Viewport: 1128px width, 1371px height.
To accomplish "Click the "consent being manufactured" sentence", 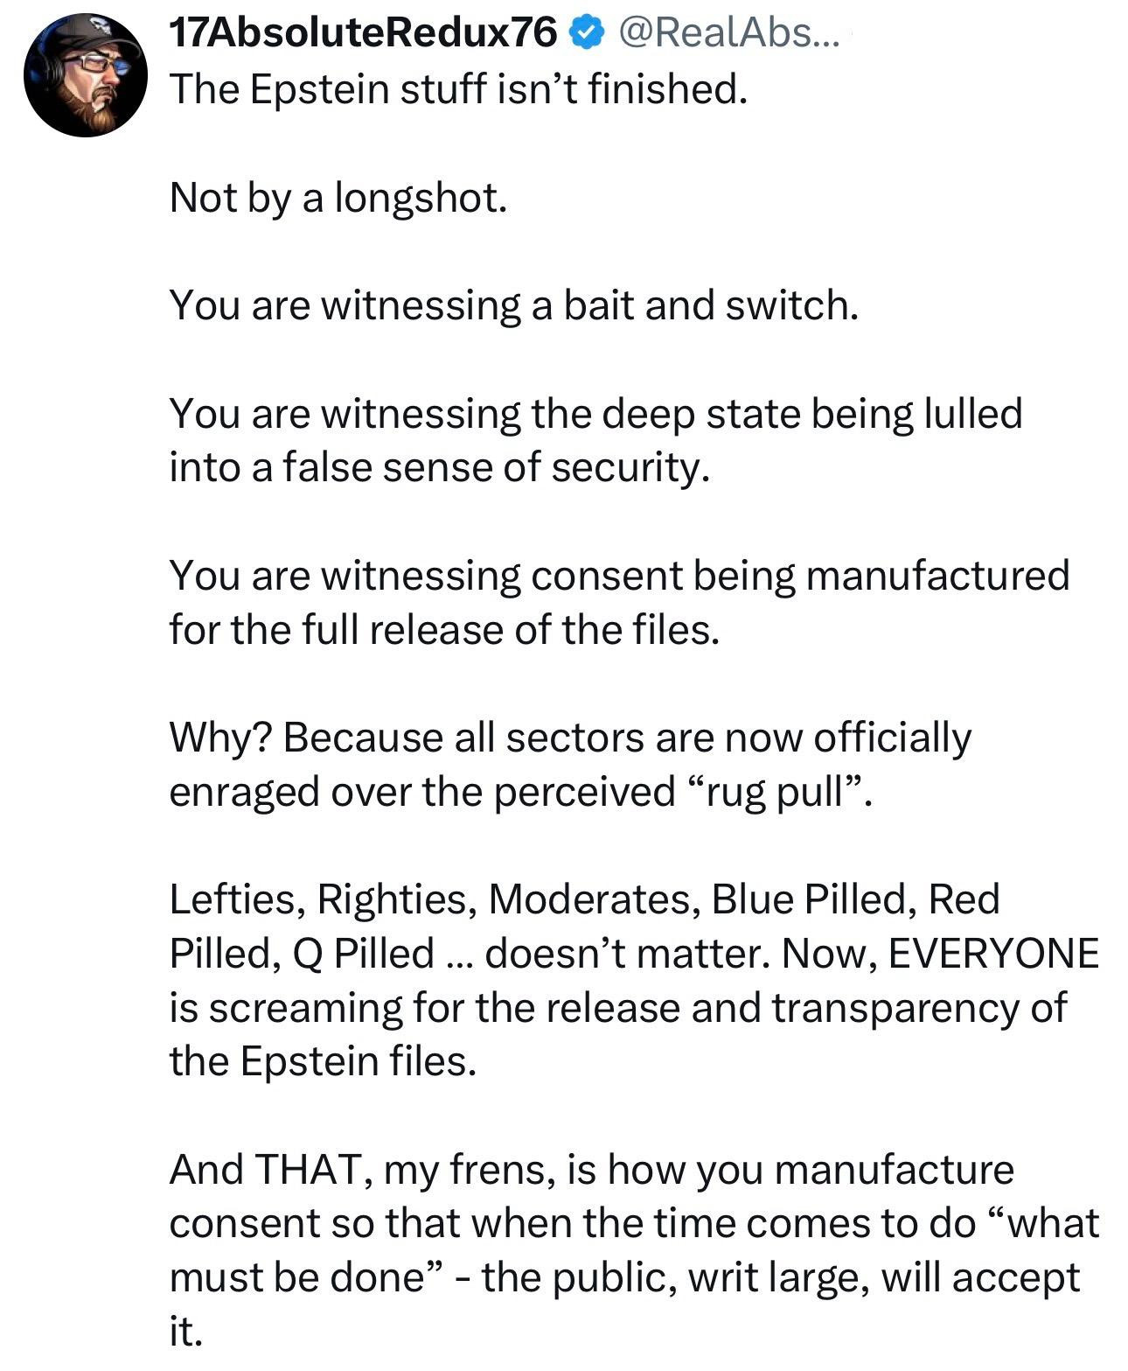I will tap(619, 576).
